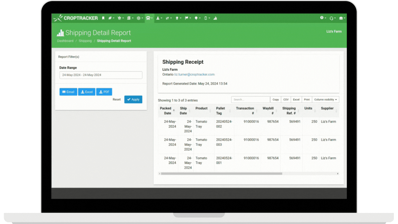Sort the table by Pallet Tag
398x224 pixels.
click(224, 111)
